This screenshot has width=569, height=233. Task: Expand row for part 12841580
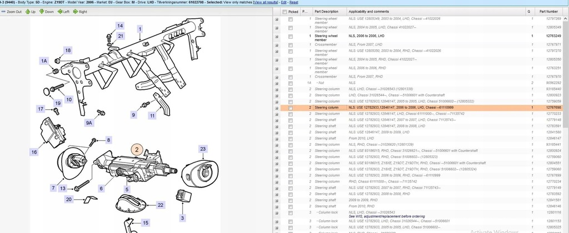277,132
